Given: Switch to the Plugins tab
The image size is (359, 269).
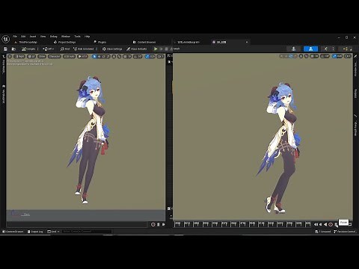Looking at the screenshot, I should tap(100, 42).
